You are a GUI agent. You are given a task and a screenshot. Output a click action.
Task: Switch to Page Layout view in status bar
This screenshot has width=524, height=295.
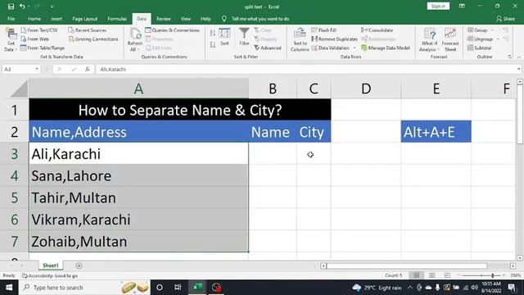tap(431, 275)
